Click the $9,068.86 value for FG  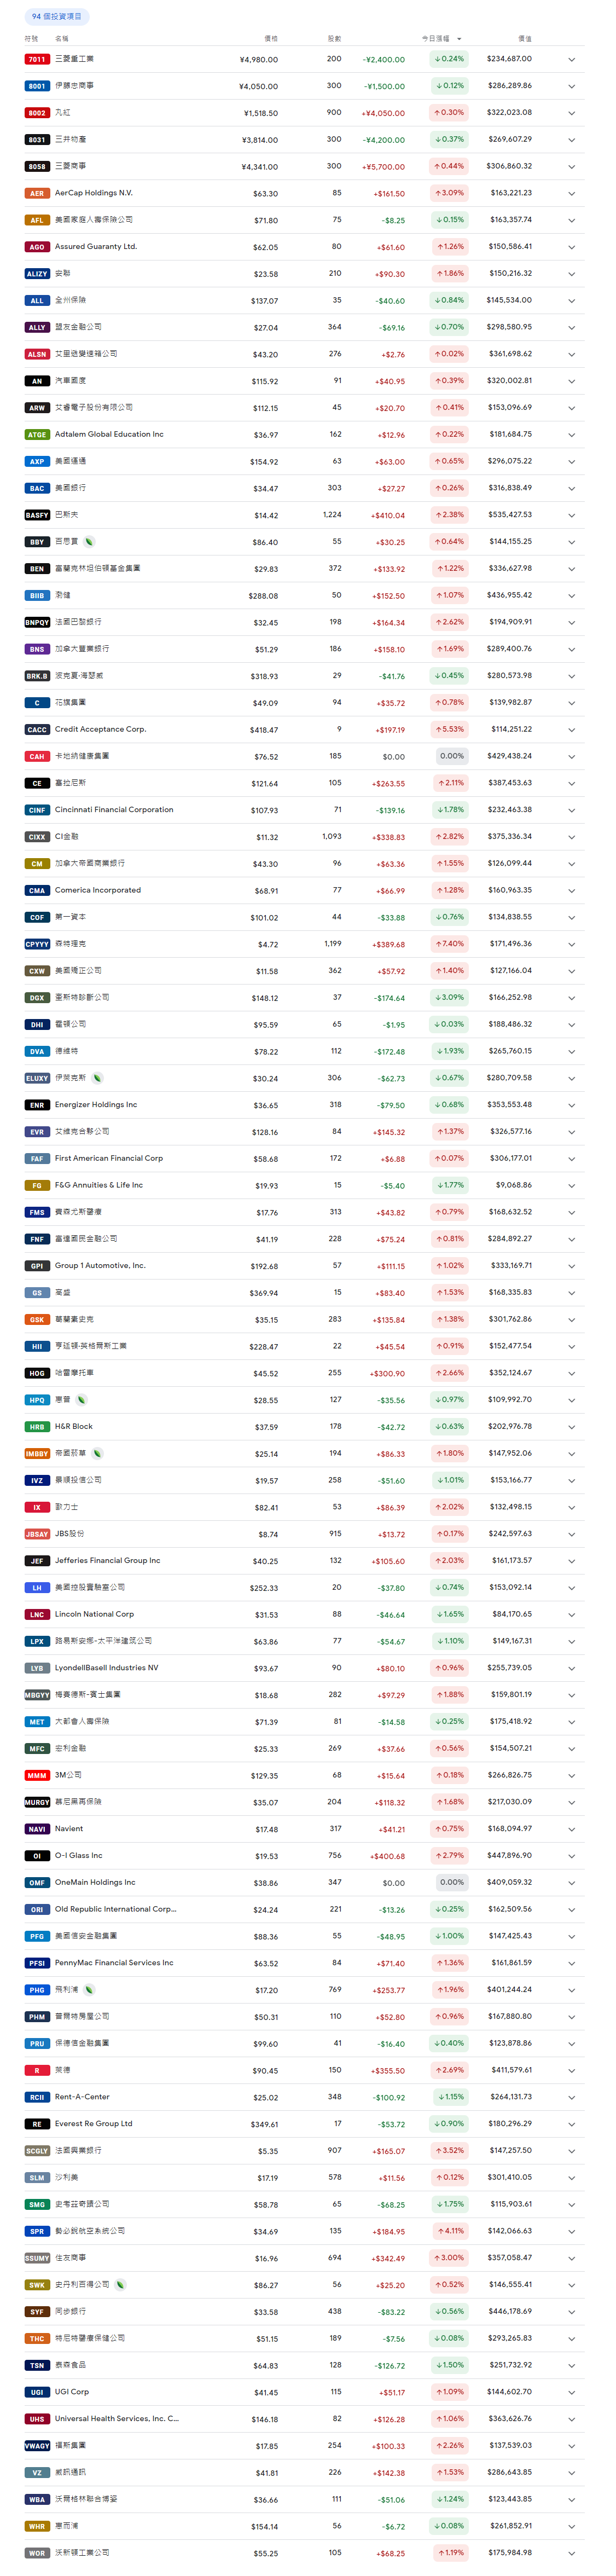point(514,1186)
